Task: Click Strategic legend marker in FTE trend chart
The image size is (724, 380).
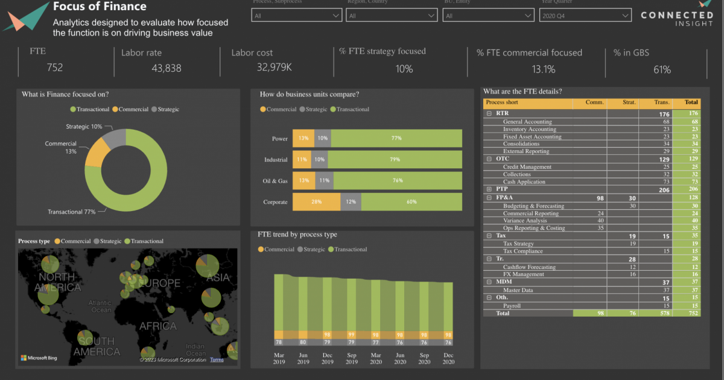Action: [300, 249]
